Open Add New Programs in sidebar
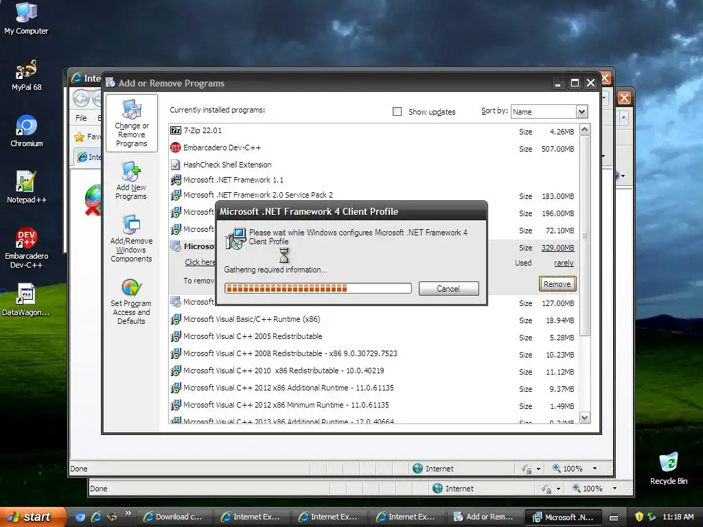Image resolution: width=703 pixels, height=527 pixels. (131, 180)
